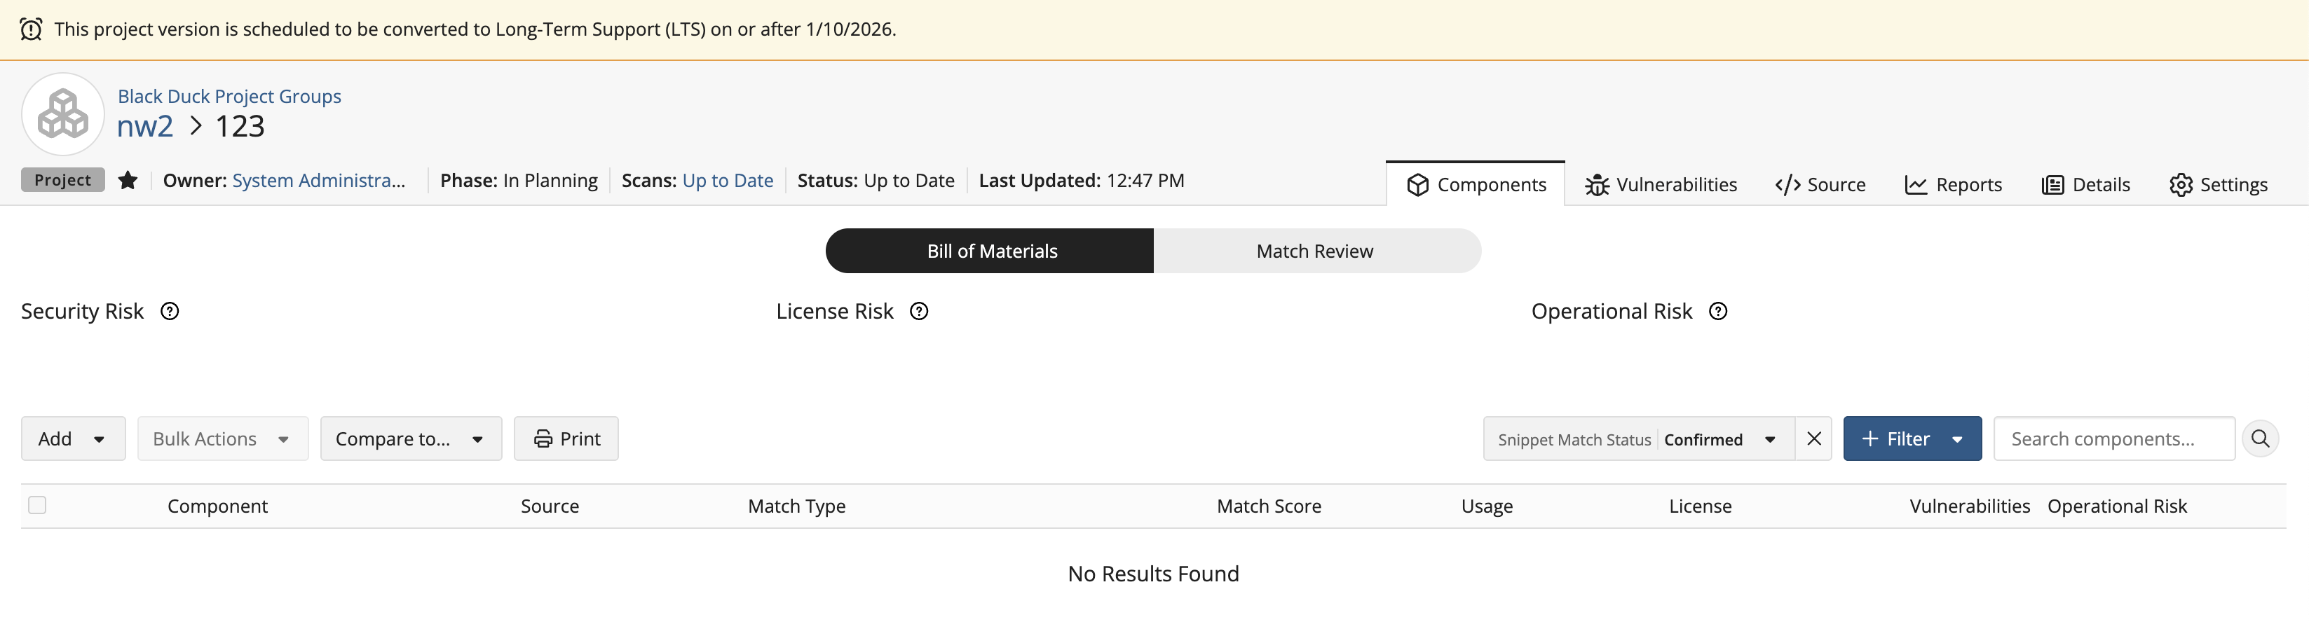Select the Bill of Materials view
The height and width of the screenshot is (622, 2309).
point(990,251)
